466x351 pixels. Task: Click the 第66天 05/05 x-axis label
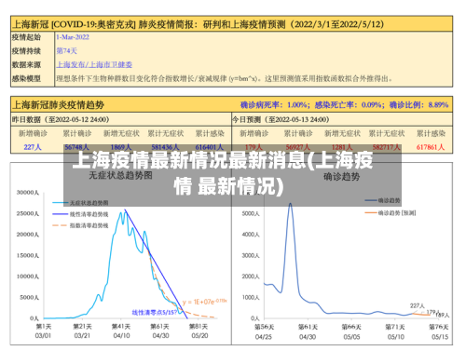click(x=351, y=331)
